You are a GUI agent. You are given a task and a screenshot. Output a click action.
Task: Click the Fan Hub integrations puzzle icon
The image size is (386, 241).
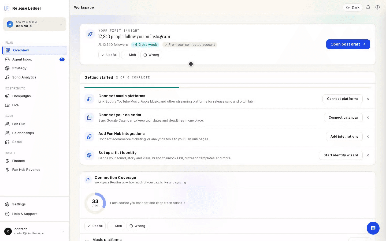[89, 137]
